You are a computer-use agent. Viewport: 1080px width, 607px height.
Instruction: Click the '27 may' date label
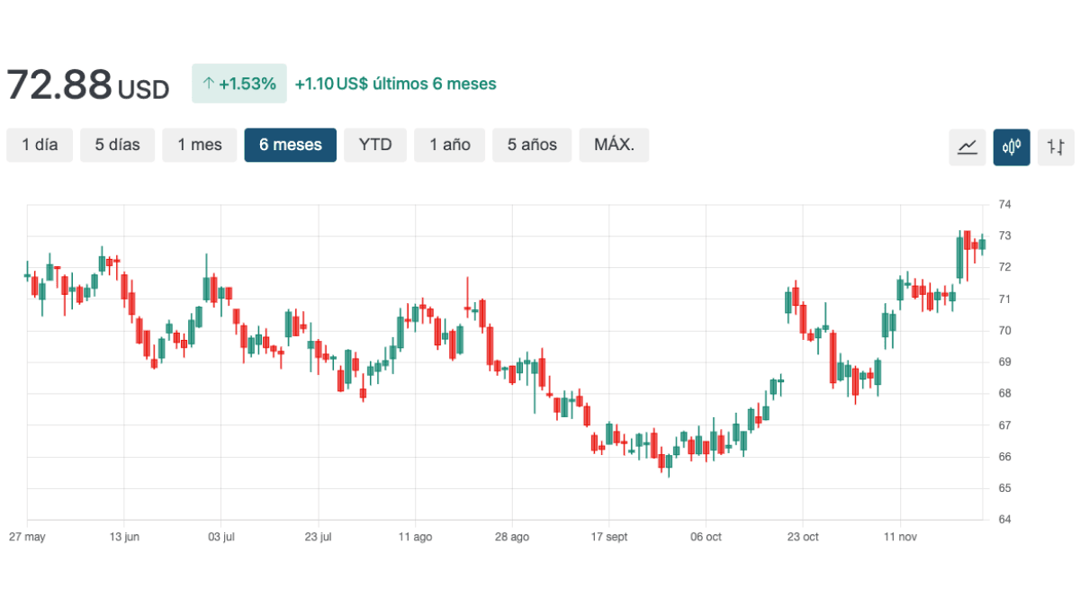pyautogui.click(x=27, y=537)
